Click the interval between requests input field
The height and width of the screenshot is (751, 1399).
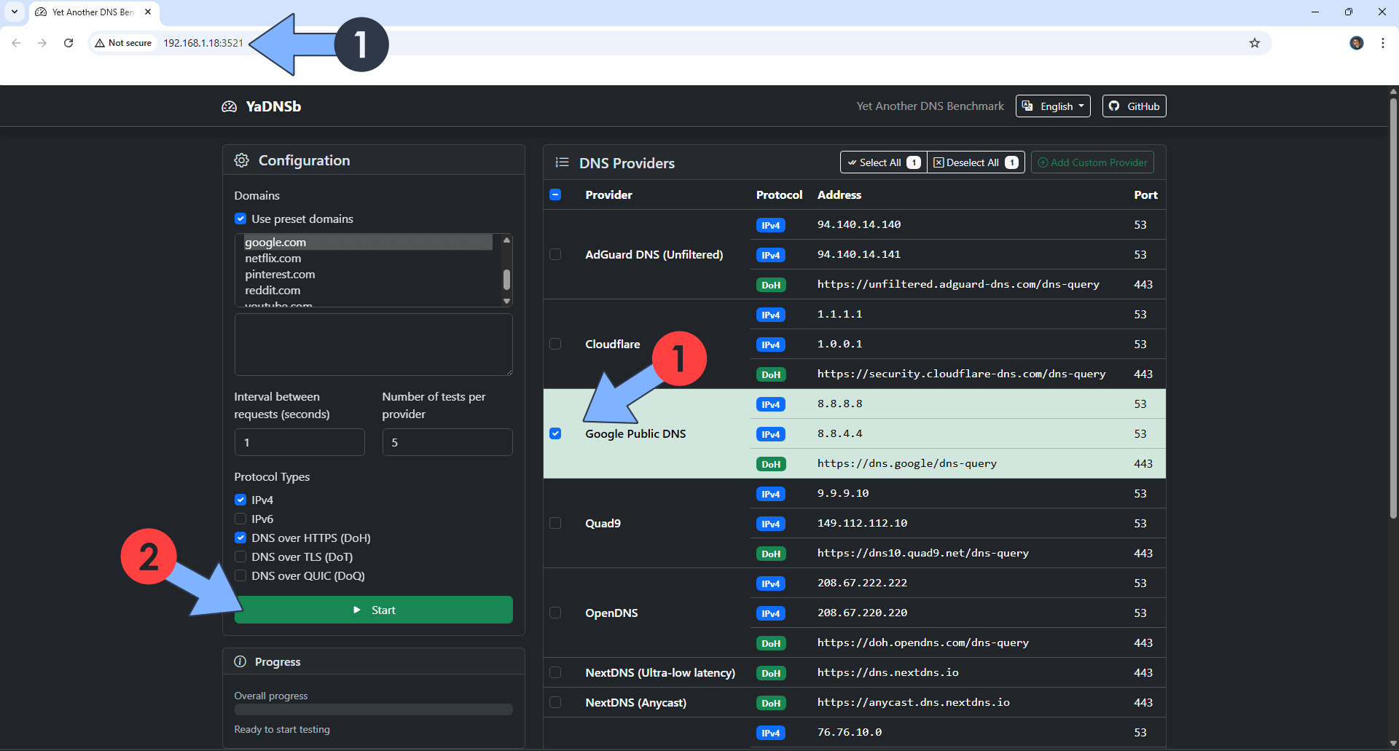299,442
